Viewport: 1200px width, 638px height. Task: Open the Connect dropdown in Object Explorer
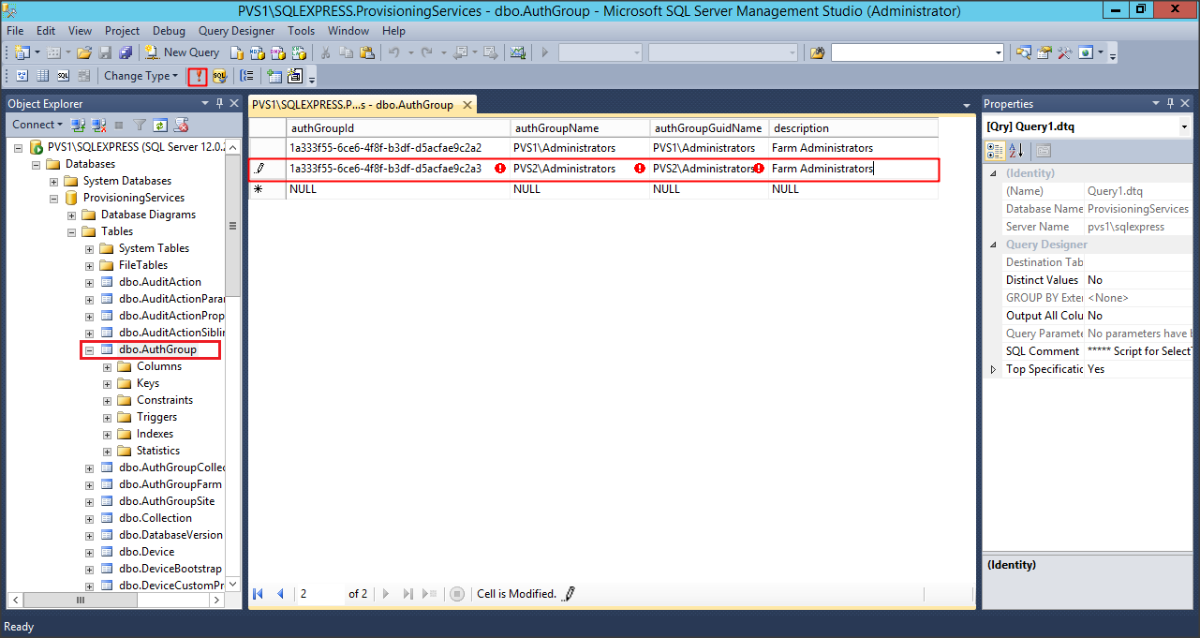tap(37, 125)
